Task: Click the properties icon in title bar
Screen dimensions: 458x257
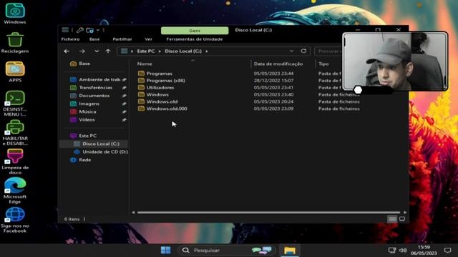Action: [x=79, y=30]
